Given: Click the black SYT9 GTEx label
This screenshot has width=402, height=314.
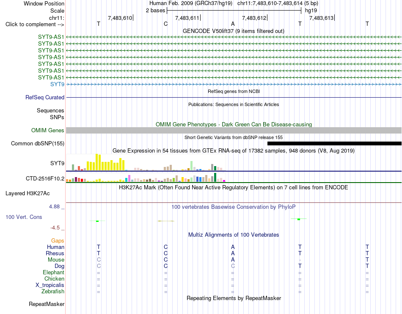Looking at the screenshot, I should (x=57, y=163).
